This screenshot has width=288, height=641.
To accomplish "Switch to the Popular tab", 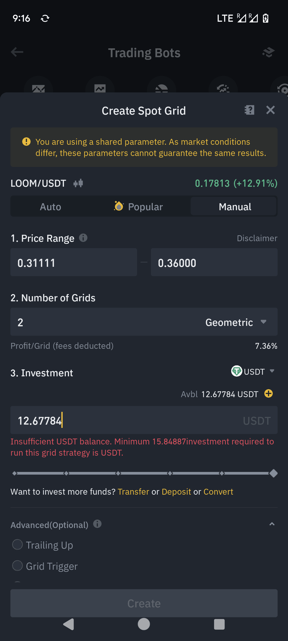I will click(139, 207).
